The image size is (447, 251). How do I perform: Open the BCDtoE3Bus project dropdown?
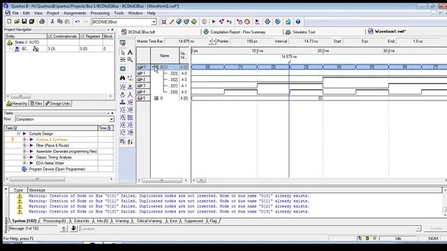click(x=154, y=22)
